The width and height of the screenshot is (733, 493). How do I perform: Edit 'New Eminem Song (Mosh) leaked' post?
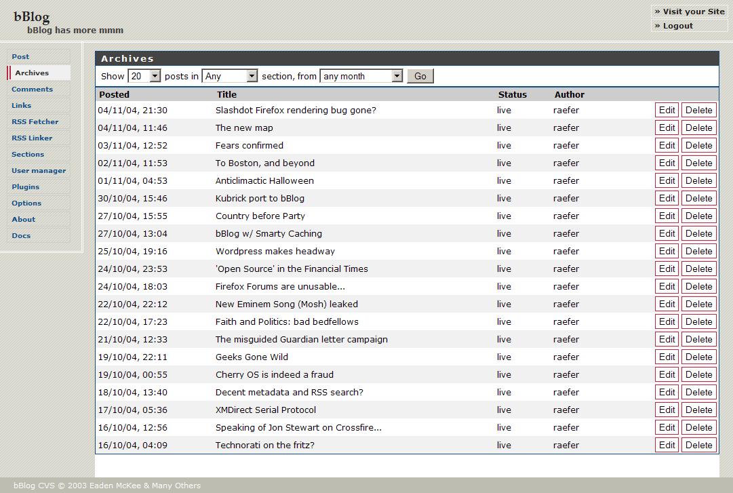coord(667,304)
